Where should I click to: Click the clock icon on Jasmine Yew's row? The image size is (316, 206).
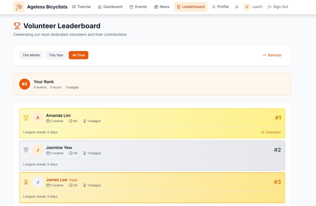(71, 153)
